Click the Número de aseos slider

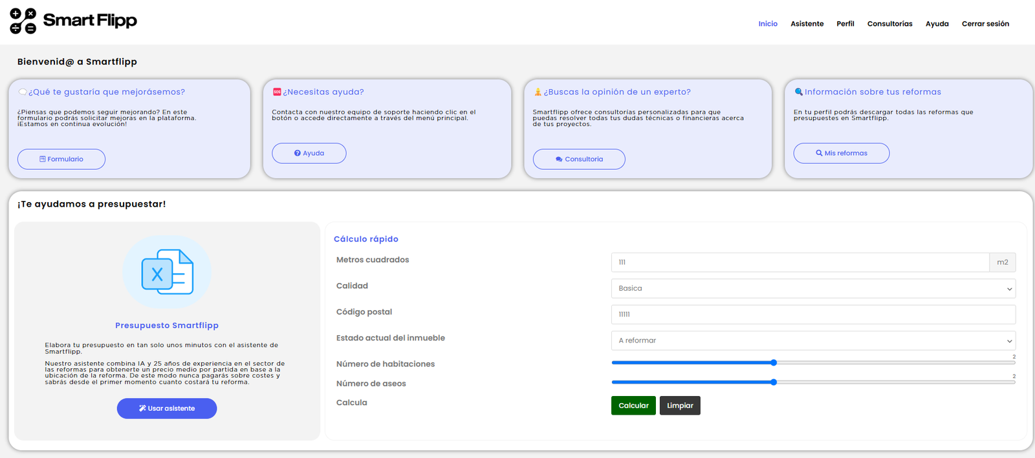coord(813,382)
